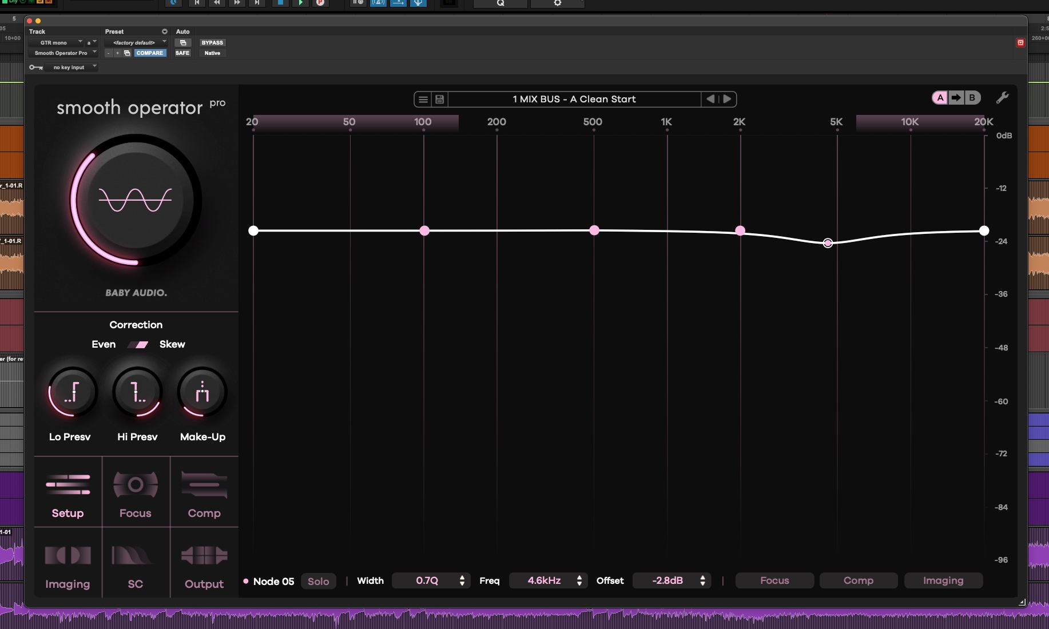The image size is (1049, 629).
Task: Open plug-in automation enable dialog icon
Action: tap(183, 43)
